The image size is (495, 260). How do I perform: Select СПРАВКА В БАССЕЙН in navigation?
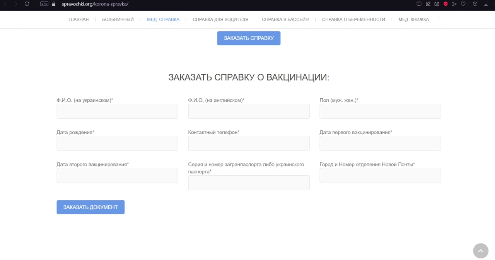285,19
